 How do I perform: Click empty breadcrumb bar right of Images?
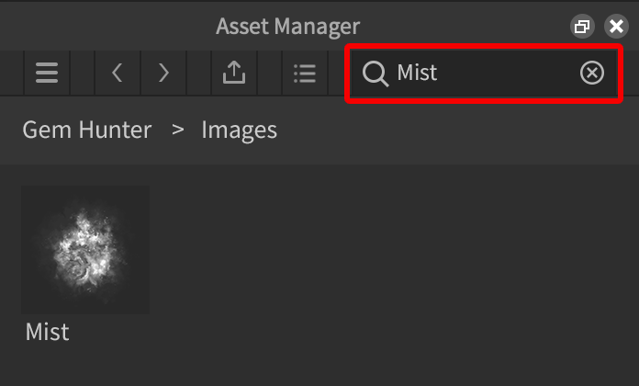point(459,130)
